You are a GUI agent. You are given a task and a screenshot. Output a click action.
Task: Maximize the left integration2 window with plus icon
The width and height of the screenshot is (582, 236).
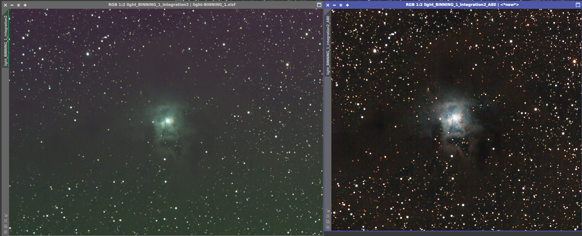pyautogui.click(x=25, y=5)
